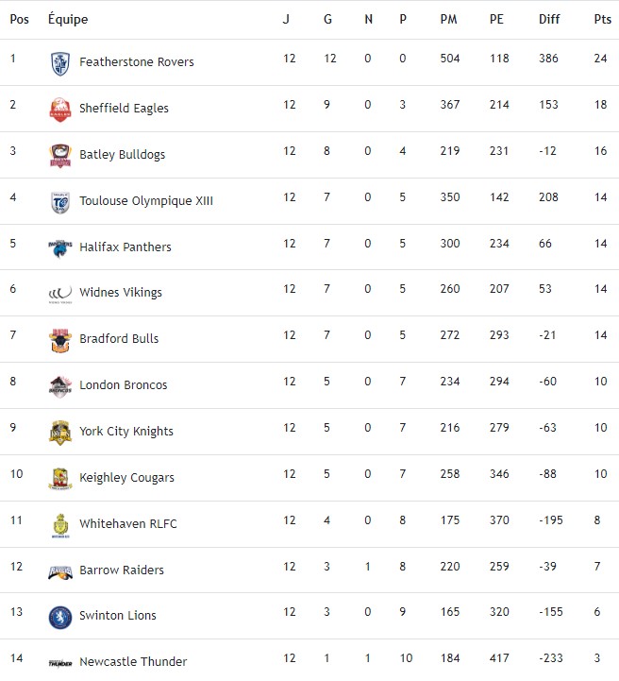This screenshot has width=619, height=681.
Task: Click the PM column header
Action: (x=449, y=19)
